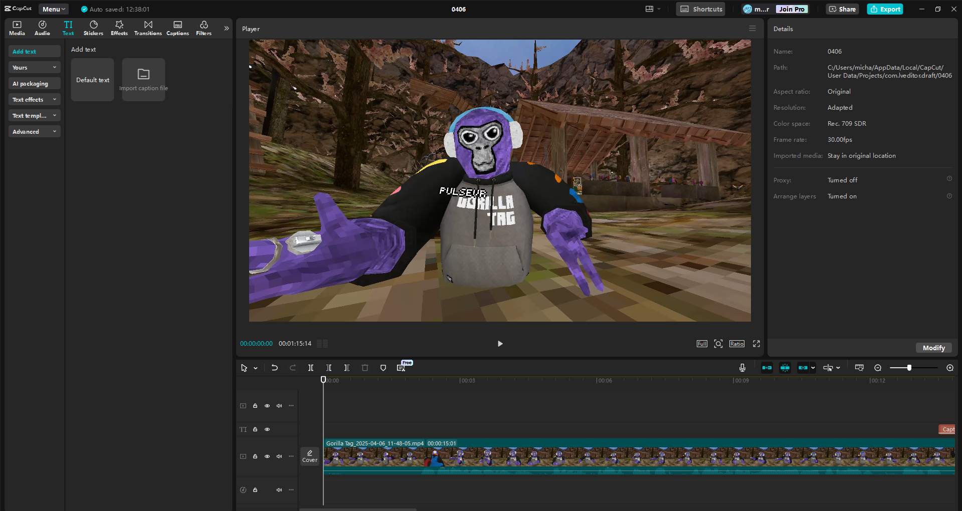Click the Undo arrow icon
Screen dimensions: 962x511
pos(275,368)
